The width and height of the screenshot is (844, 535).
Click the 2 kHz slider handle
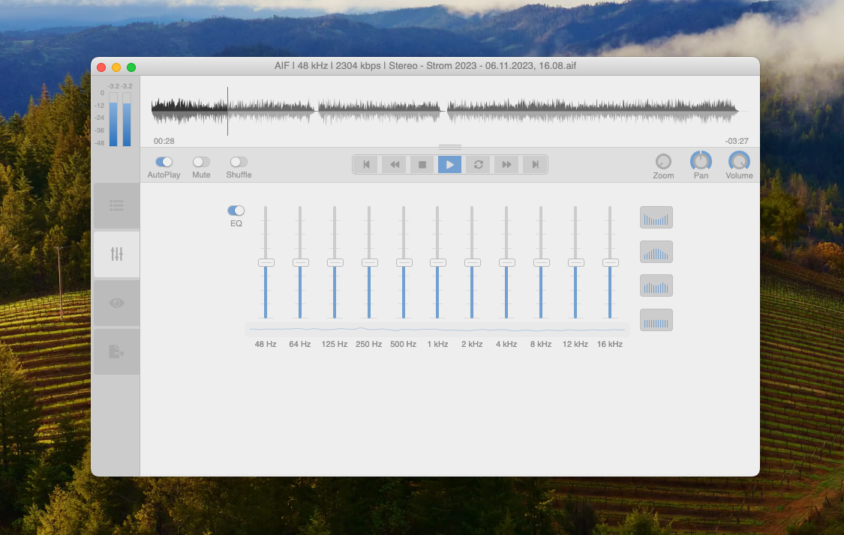pyautogui.click(x=472, y=262)
